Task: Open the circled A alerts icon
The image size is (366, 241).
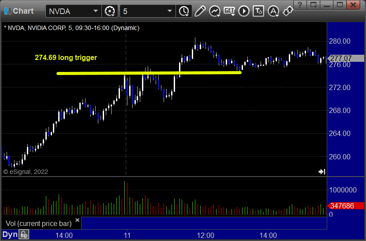Action: [x=273, y=11]
